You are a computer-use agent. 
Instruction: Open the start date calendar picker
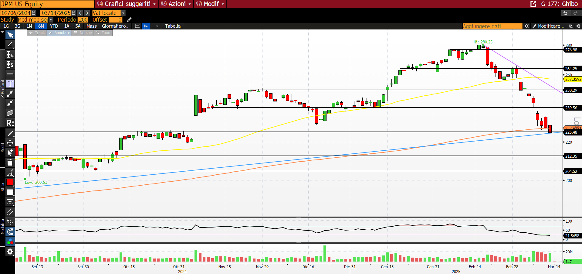[34, 13]
